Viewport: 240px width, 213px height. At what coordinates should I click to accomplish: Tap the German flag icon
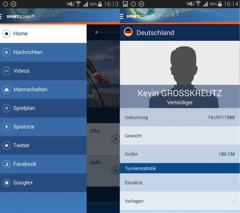[128, 32]
